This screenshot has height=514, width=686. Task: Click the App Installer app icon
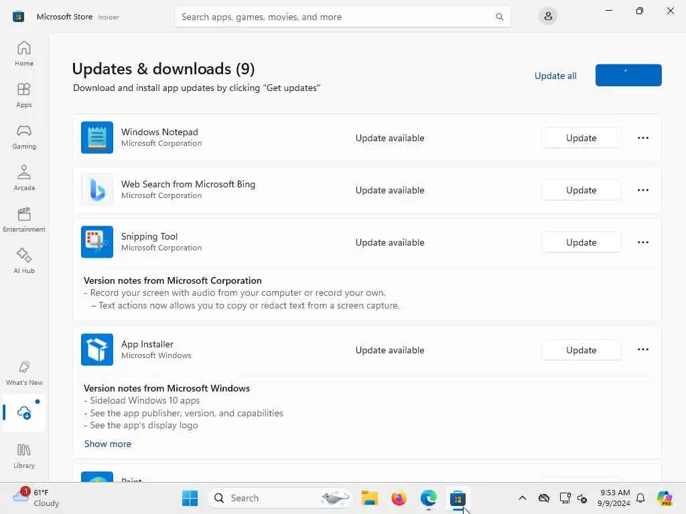click(97, 349)
